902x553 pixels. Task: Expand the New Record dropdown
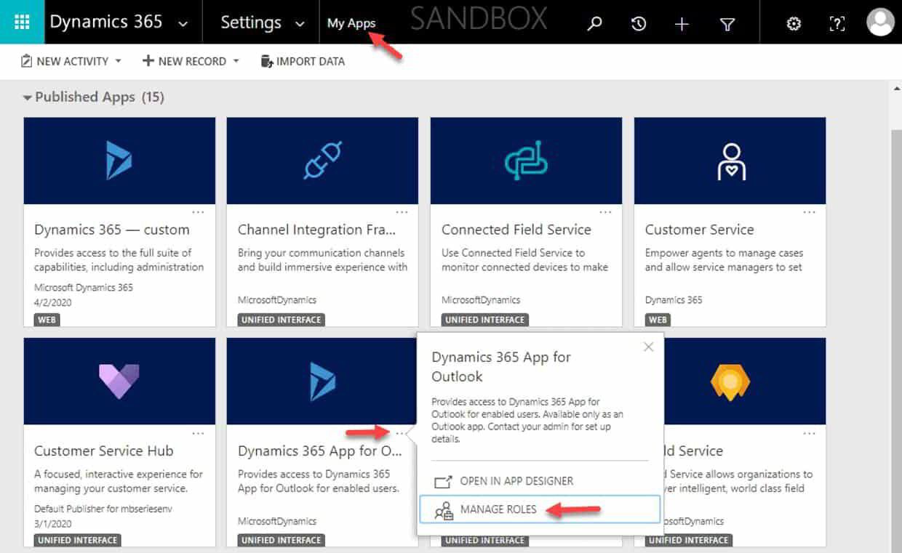tap(236, 61)
